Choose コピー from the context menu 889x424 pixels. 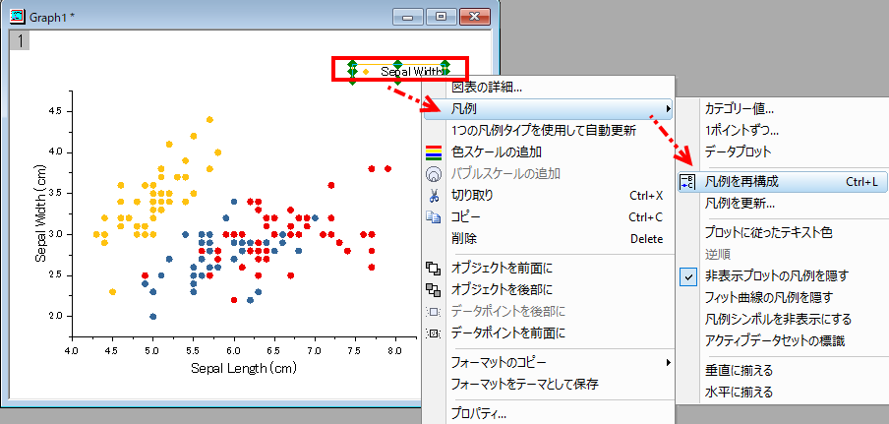coord(465,217)
